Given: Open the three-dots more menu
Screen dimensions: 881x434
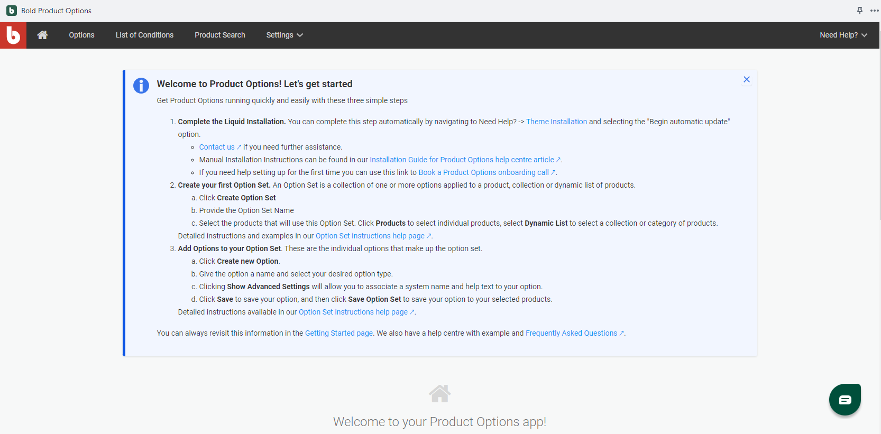Looking at the screenshot, I should (x=874, y=11).
